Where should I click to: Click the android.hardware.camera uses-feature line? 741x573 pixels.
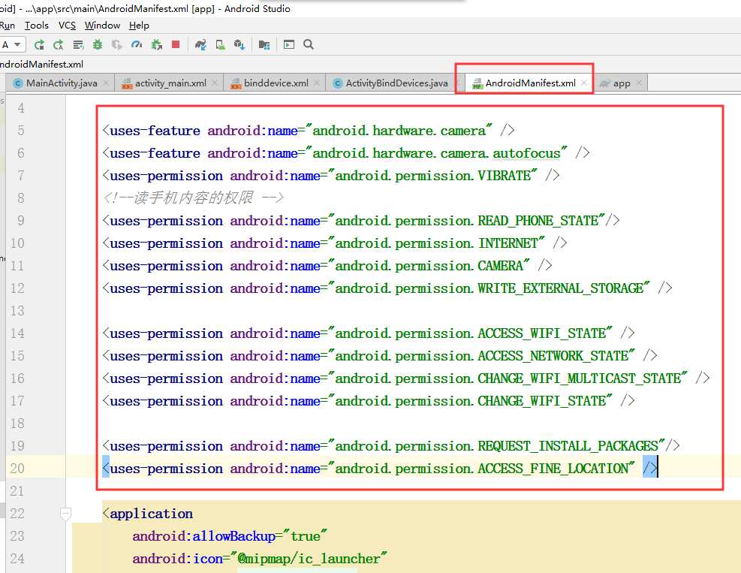[x=309, y=131]
